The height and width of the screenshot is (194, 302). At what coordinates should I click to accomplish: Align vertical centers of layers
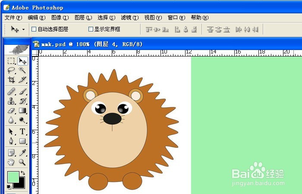(157, 29)
